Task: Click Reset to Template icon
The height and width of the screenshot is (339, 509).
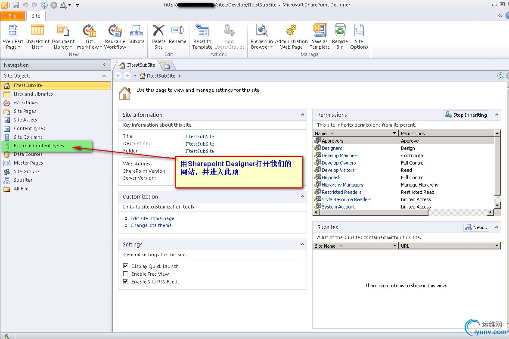Action: click(x=202, y=31)
